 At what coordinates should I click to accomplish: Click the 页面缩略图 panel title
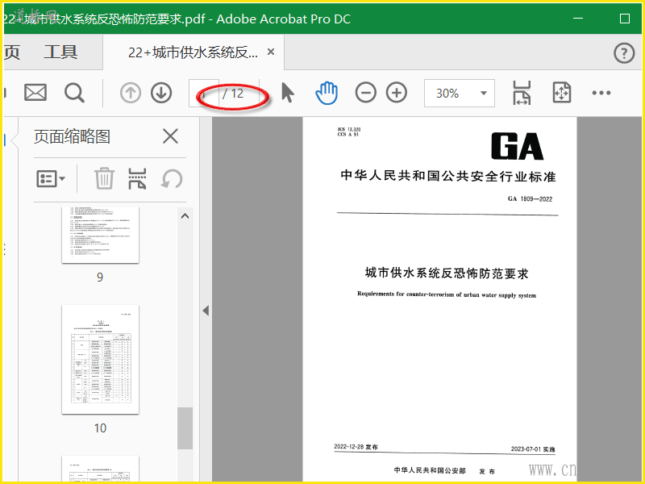[72, 136]
